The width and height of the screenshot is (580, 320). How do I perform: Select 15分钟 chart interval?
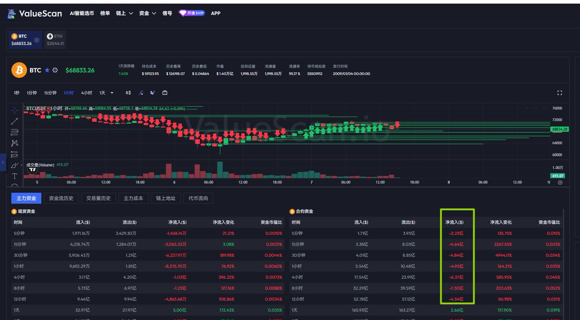pos(50,93)
